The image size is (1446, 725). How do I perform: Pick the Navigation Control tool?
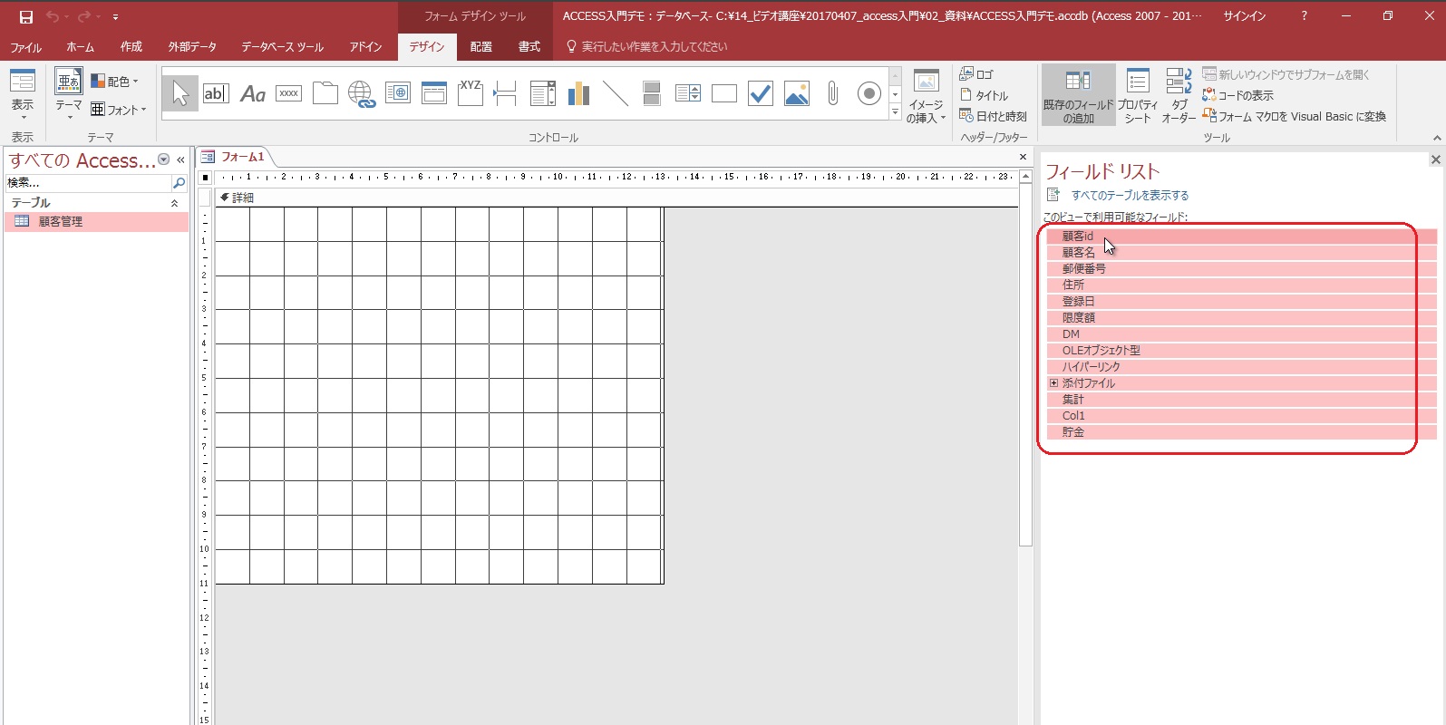[x=433, y=93]
